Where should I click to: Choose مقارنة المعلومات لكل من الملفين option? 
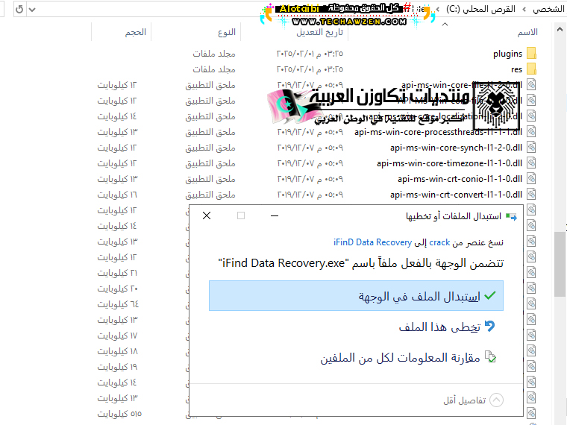(408, 358)
